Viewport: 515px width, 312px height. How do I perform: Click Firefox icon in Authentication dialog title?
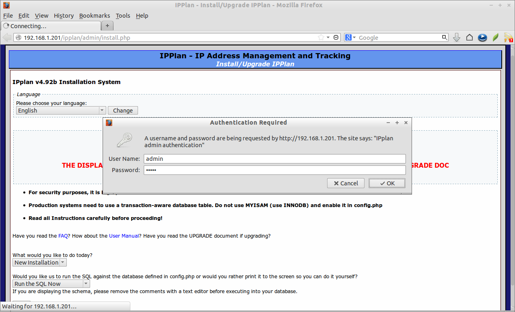tap(109, 123)
